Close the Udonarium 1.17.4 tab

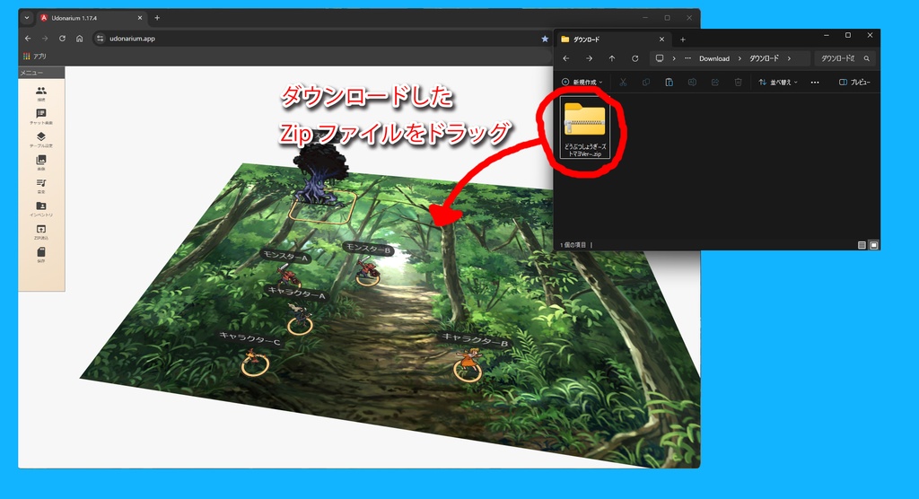pyautogui.click(x=140, y=18)
